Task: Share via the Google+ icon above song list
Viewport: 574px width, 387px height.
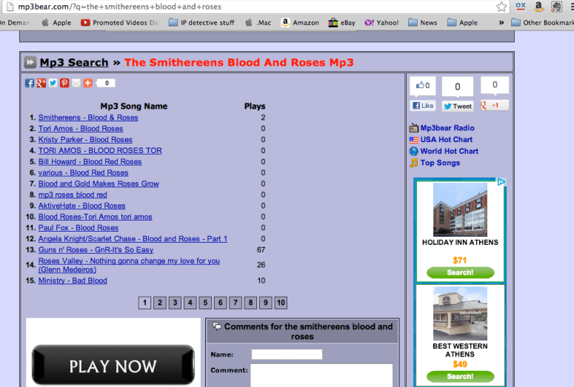Action: (41, 84)
